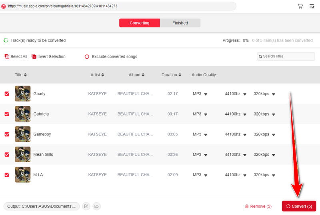Uncheck the Gnarly track checkbox
This screenshot has width=320, height=215.
click(7, 94)
